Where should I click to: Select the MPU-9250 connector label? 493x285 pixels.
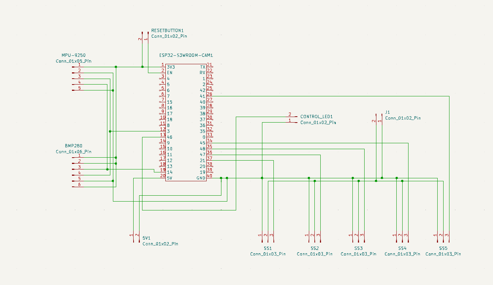coord(73,55)
